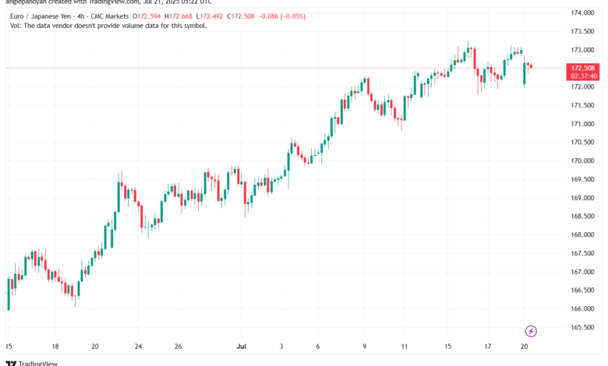Click the close value C172.508
Viewport: 608px width, 366px height.
point(241,16)
